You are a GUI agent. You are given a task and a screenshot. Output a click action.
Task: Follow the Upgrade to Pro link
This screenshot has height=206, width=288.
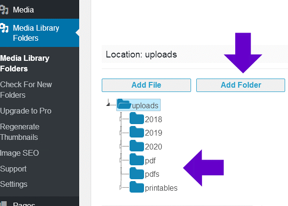(x=25, y=111)
